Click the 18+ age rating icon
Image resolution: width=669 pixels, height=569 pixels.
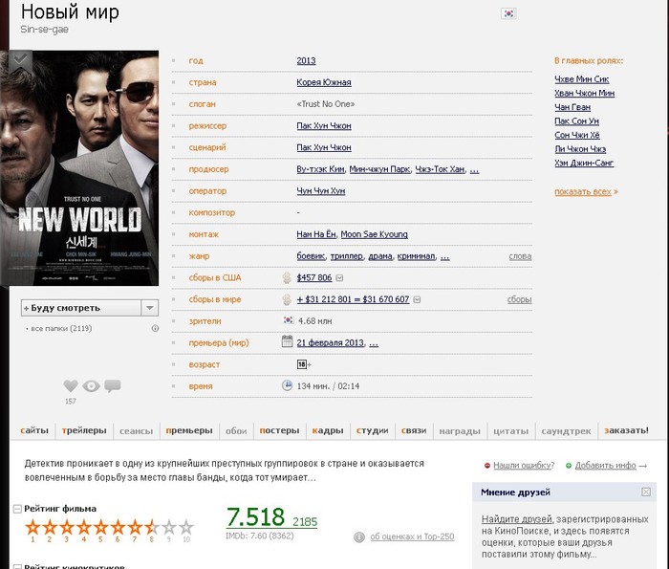pos(302,364)
